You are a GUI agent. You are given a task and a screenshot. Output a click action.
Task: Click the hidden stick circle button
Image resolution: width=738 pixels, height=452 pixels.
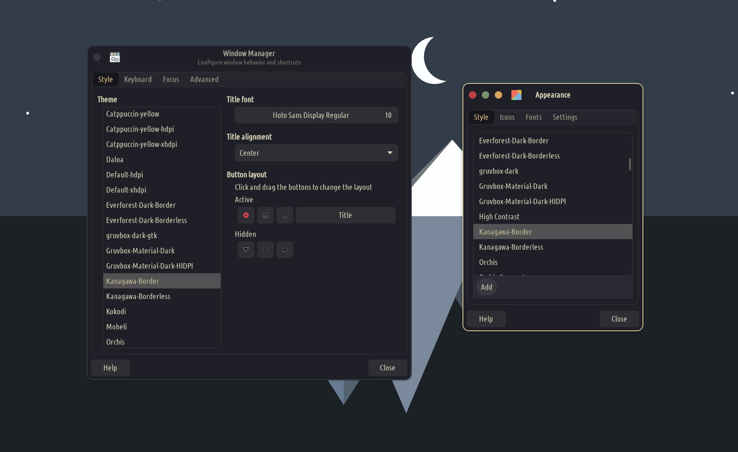[x=265, y=250]
